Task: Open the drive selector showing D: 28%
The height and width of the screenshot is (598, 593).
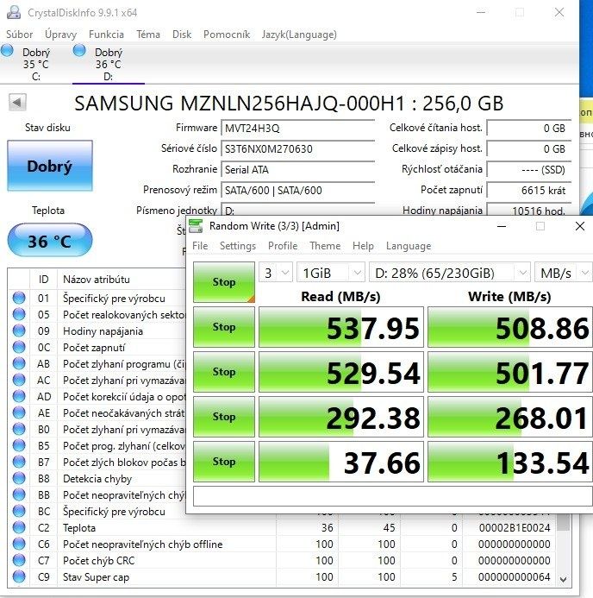Action: 449,273
